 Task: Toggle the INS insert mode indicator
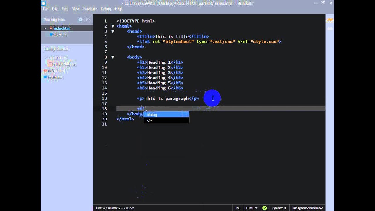(238, 208)
